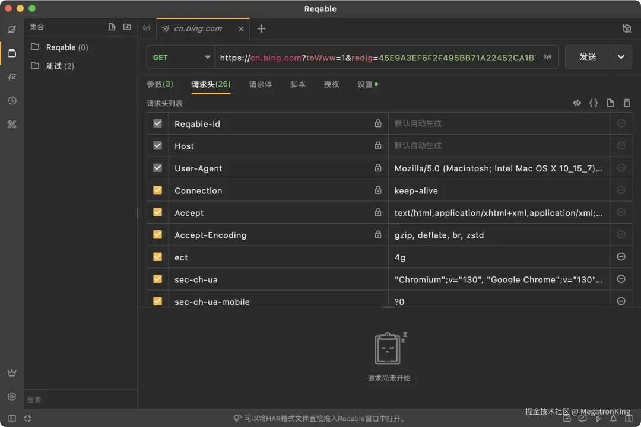Switch headers to raw code view
The image size is (641, 427).
click(x=594, y=103)
